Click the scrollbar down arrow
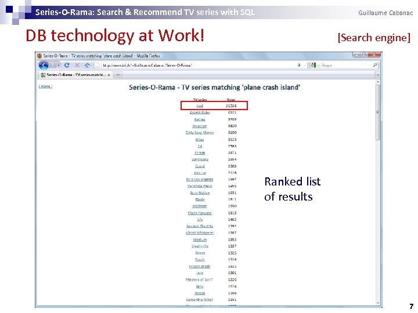 (378, 303)
